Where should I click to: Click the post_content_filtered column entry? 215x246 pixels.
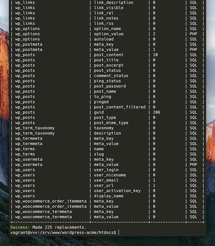tap(119, 107)
